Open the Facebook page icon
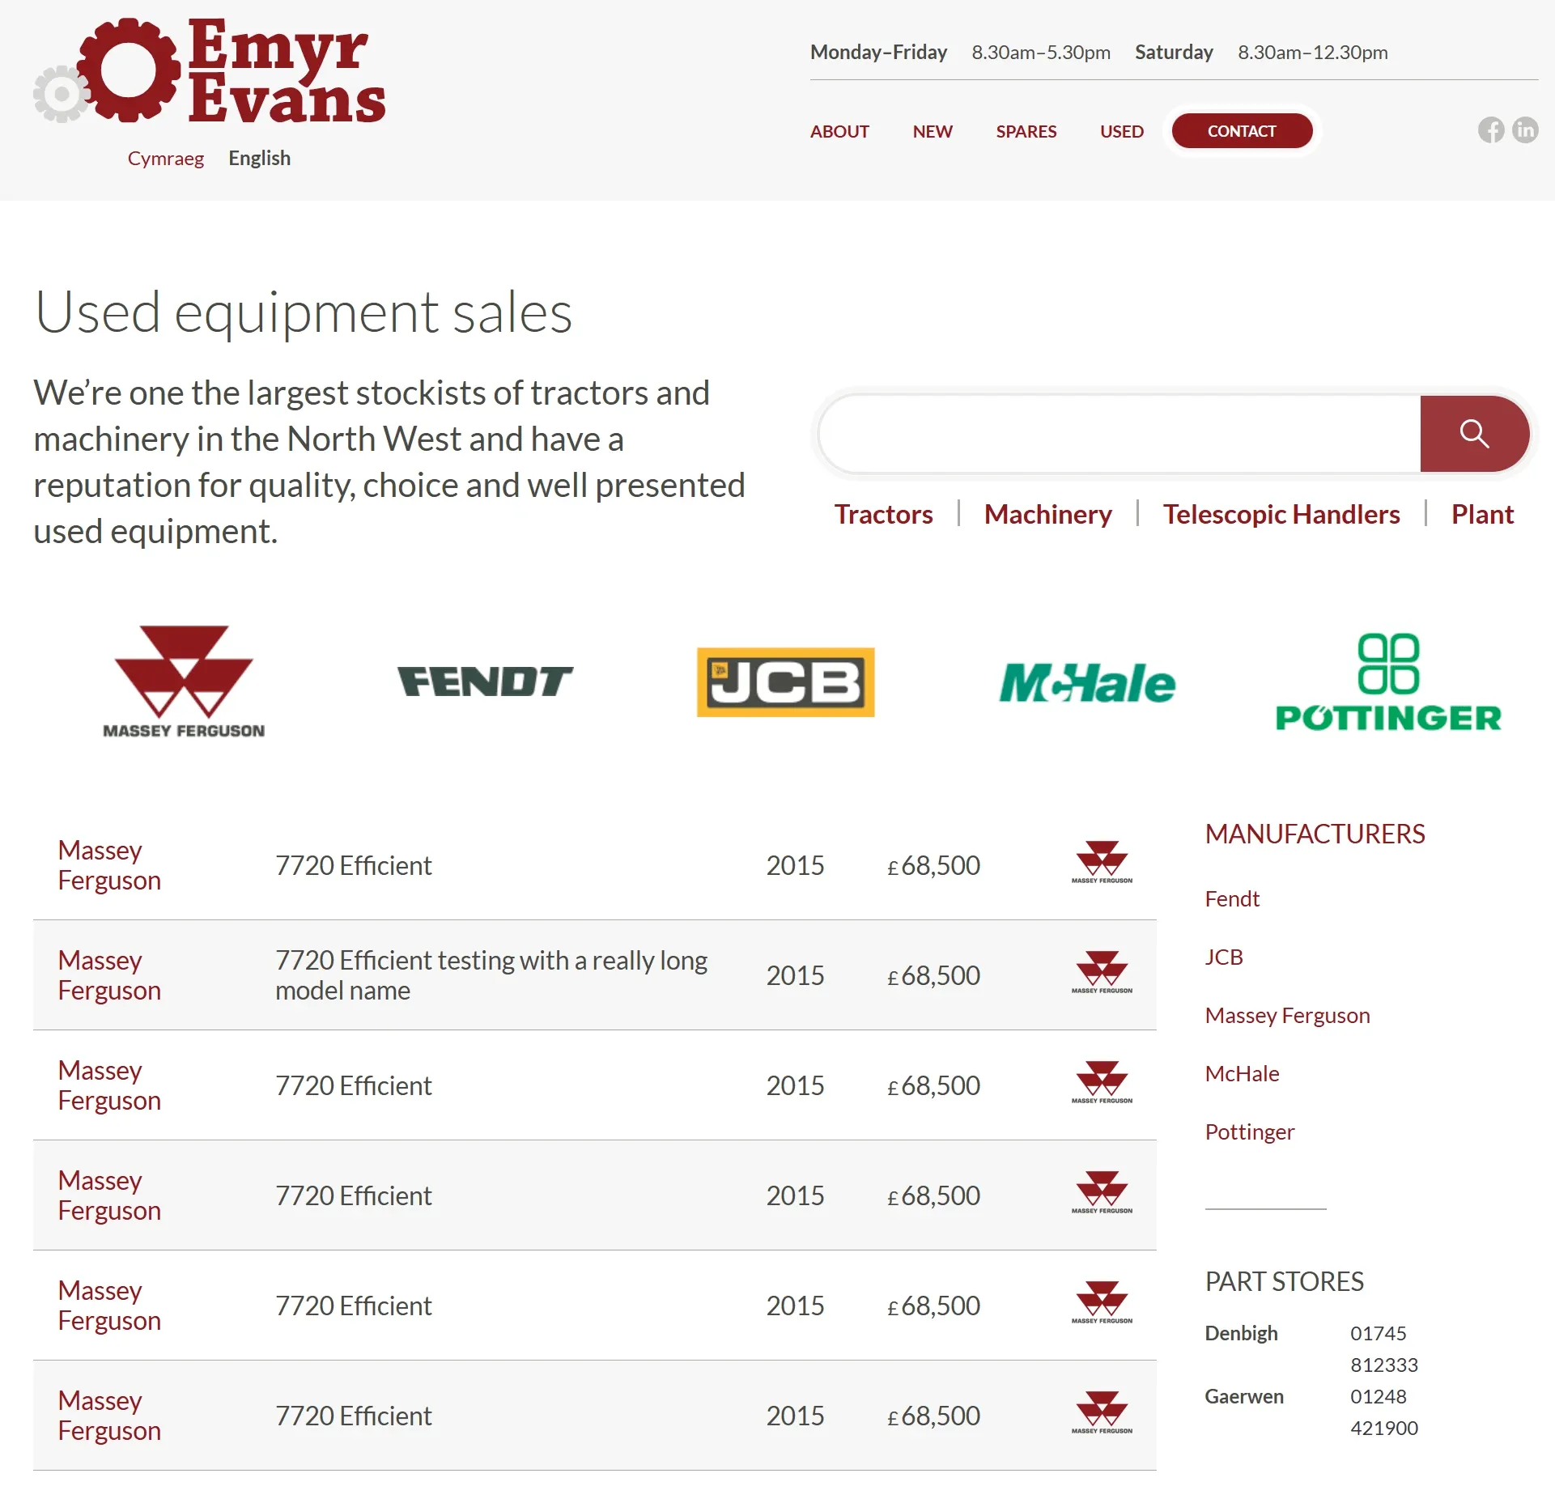This screenshot has height=1486, width=1555. [1491, 130]
